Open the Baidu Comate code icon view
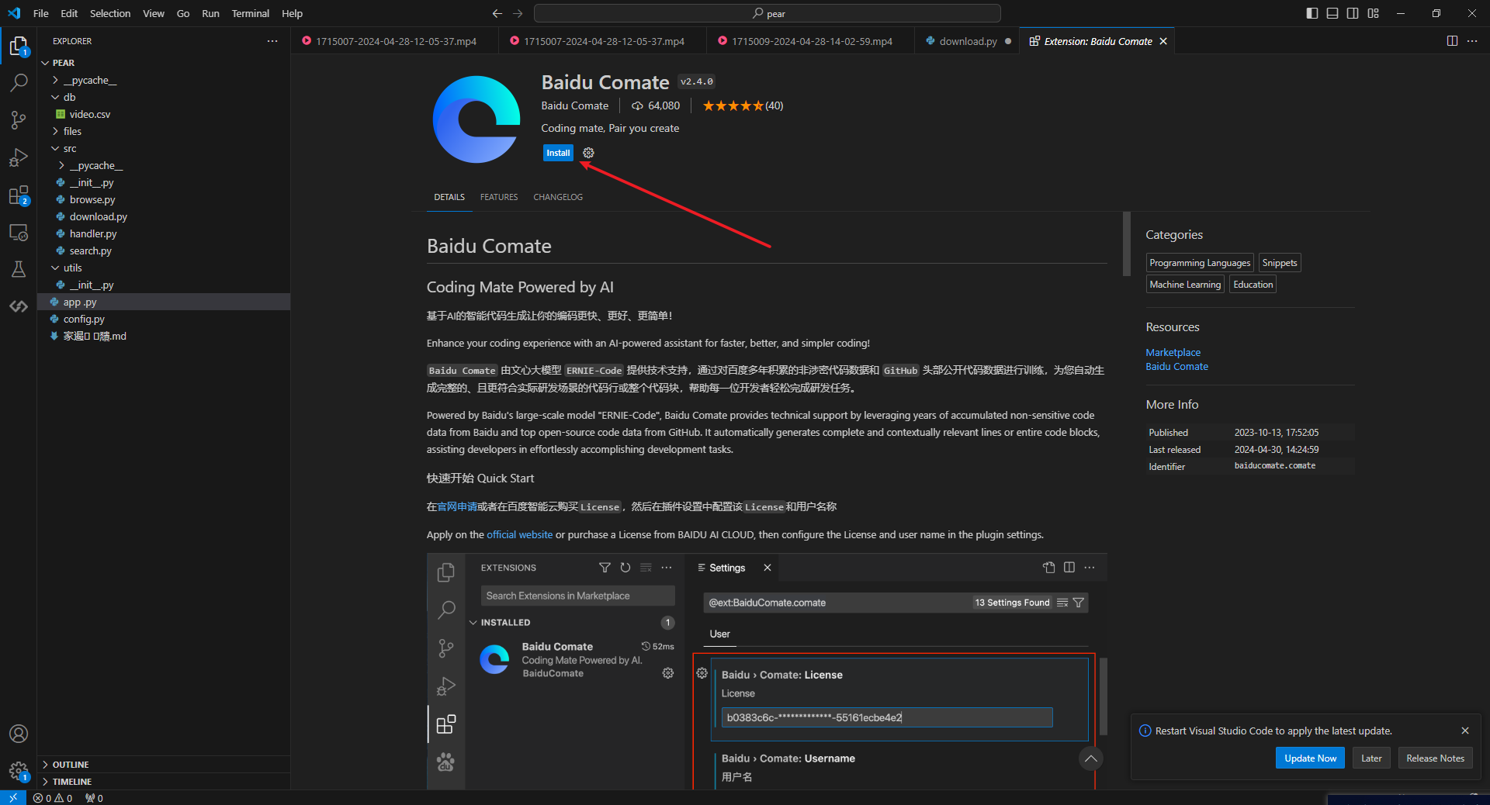 tap(19, 306)
